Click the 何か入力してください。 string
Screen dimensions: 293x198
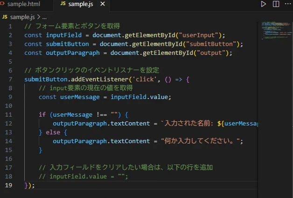200,141
